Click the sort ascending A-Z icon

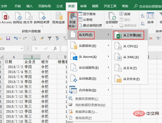143,16
